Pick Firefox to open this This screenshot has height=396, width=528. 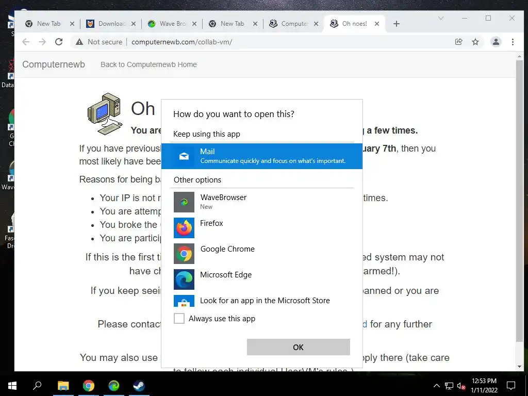click(261, 227)
